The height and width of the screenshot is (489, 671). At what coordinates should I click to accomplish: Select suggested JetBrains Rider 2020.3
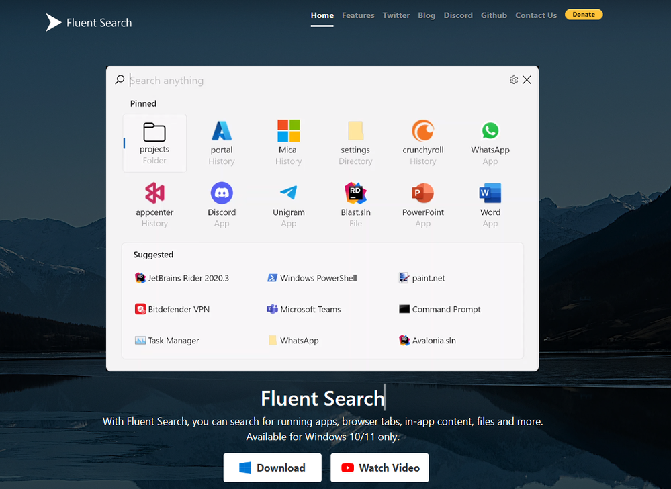pyautogui.click(x=182, y=278)
